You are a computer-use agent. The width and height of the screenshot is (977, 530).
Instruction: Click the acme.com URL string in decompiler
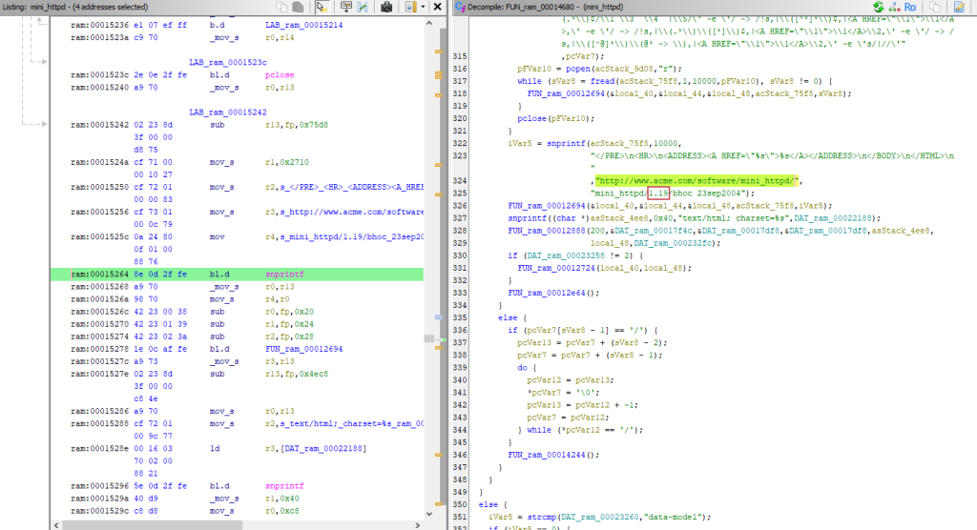699,180
